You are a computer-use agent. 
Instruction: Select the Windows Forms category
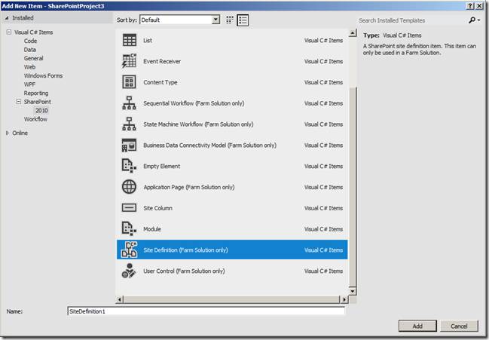tap(44, 76)
